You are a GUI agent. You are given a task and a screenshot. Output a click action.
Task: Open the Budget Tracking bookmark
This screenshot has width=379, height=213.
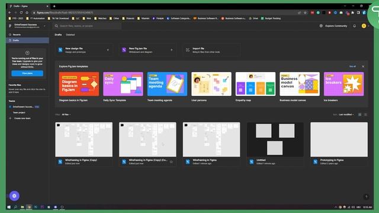[x=271, y=18]
